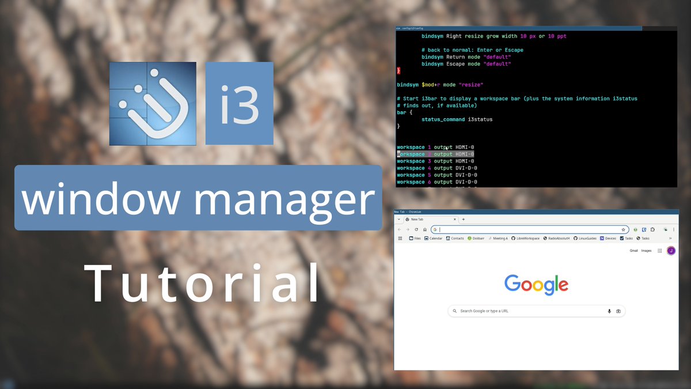The height and width of the screenshot is (389, 691).
Task: Click the 'workspace 5 output DVI-D-0' line
Action: [437, 175]
